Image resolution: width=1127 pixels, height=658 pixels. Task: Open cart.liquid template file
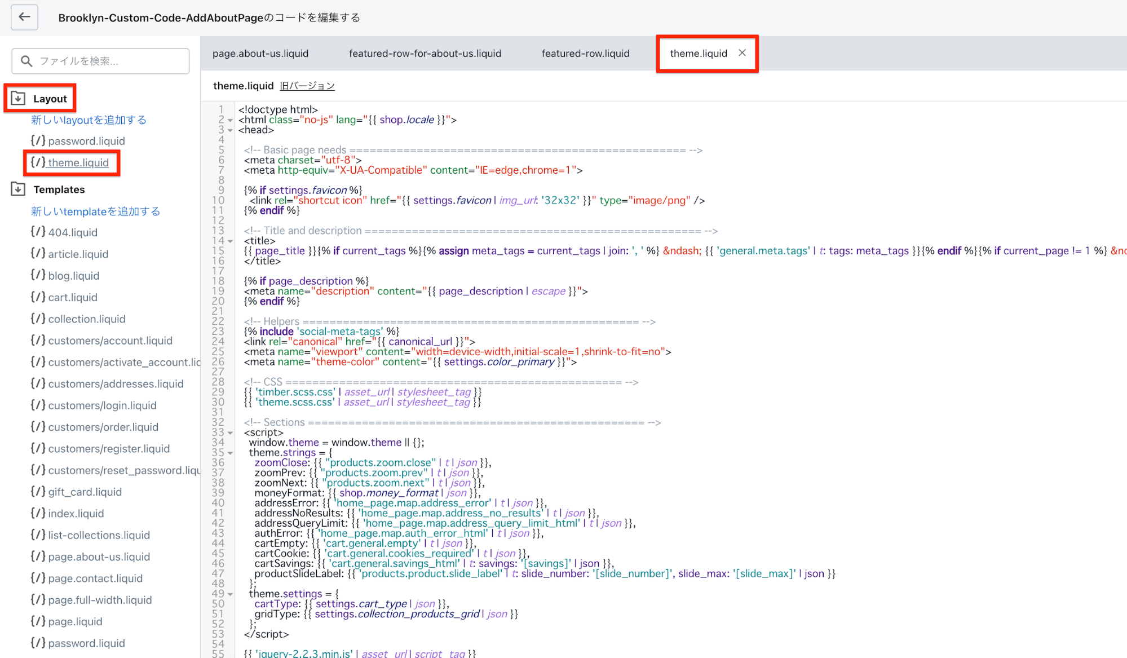tap(72, 297)
